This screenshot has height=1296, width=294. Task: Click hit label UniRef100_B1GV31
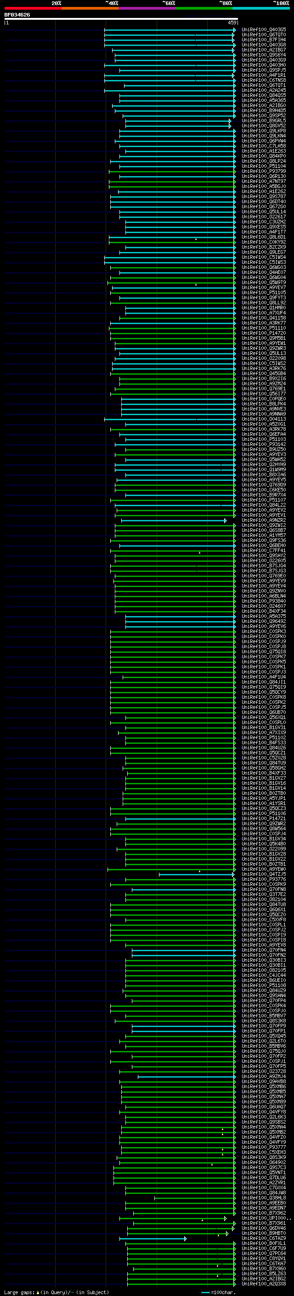(264, 727)
